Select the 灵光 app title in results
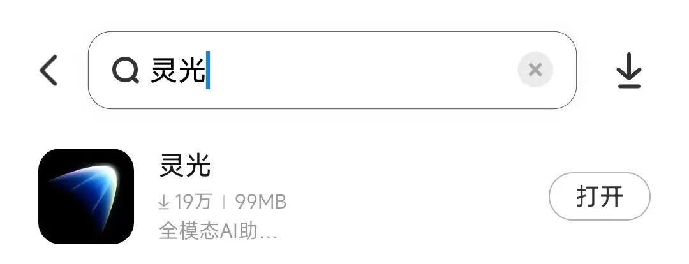 tap(184, 166)
